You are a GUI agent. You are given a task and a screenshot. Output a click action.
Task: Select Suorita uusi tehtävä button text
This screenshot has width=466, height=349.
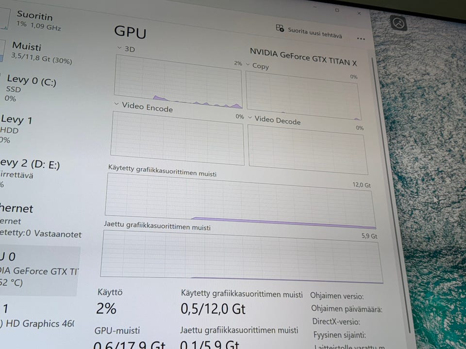tap(315, 32)
